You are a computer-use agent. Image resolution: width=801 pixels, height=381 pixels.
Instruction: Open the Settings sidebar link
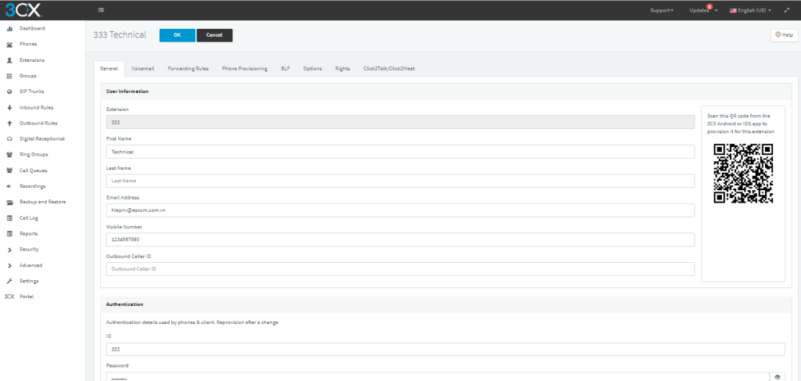(29, 282)
